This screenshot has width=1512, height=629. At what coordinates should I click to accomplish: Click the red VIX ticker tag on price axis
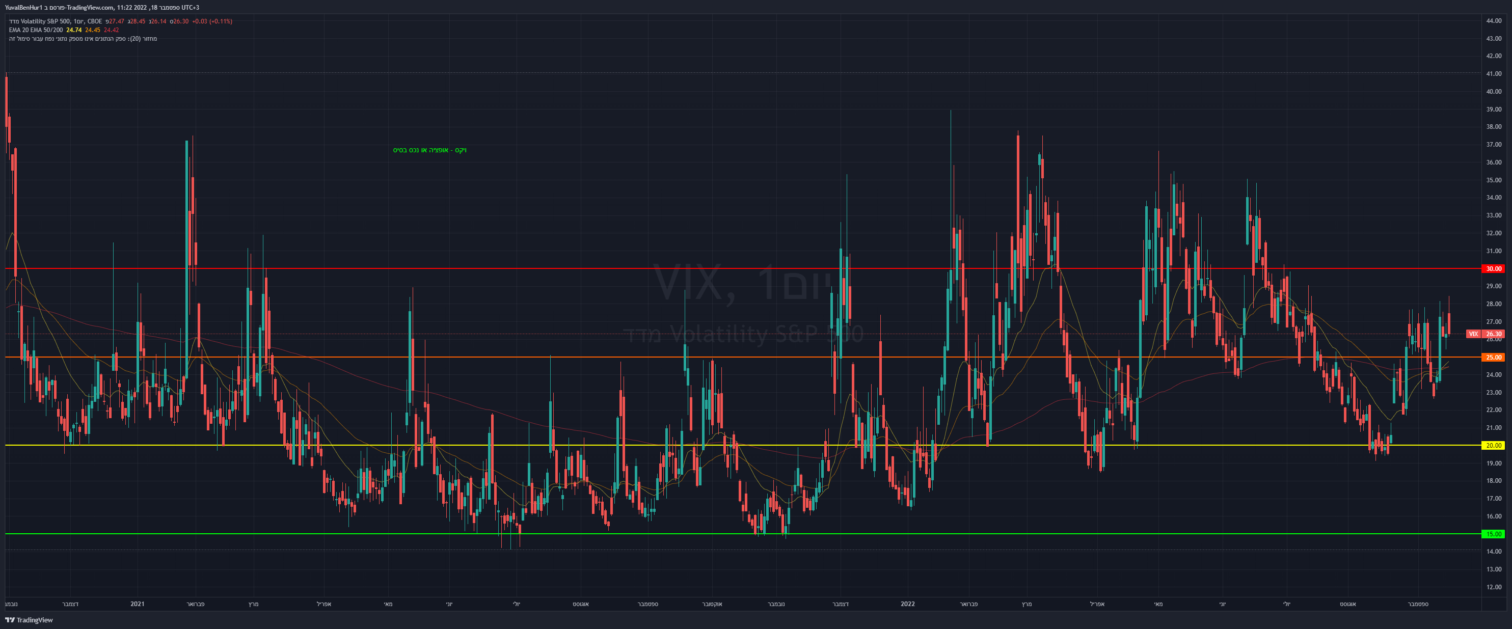[1473, 334]
